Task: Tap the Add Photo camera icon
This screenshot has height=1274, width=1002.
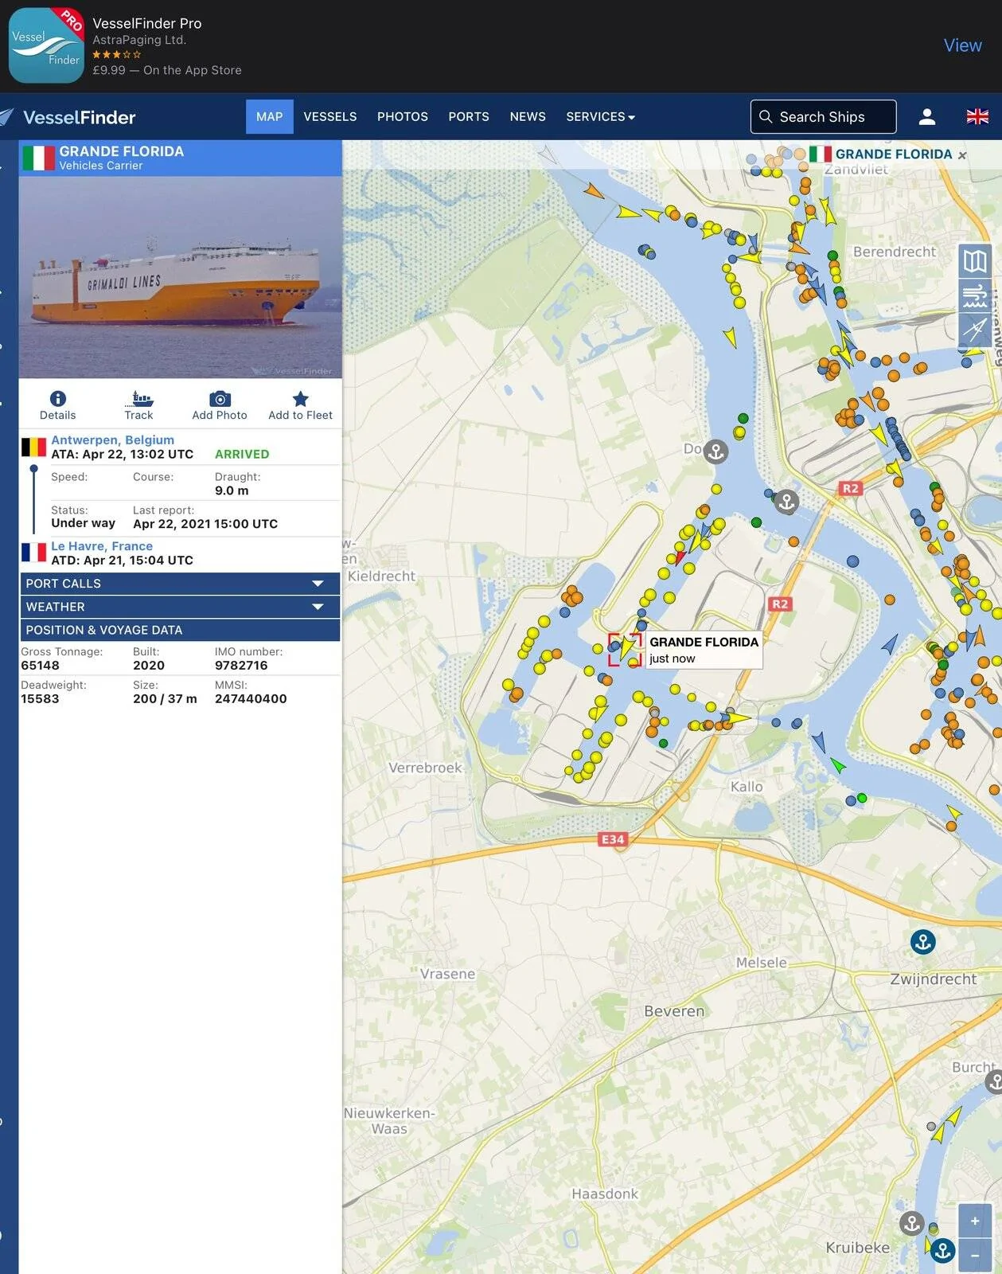Action: [x=220, y=399]
